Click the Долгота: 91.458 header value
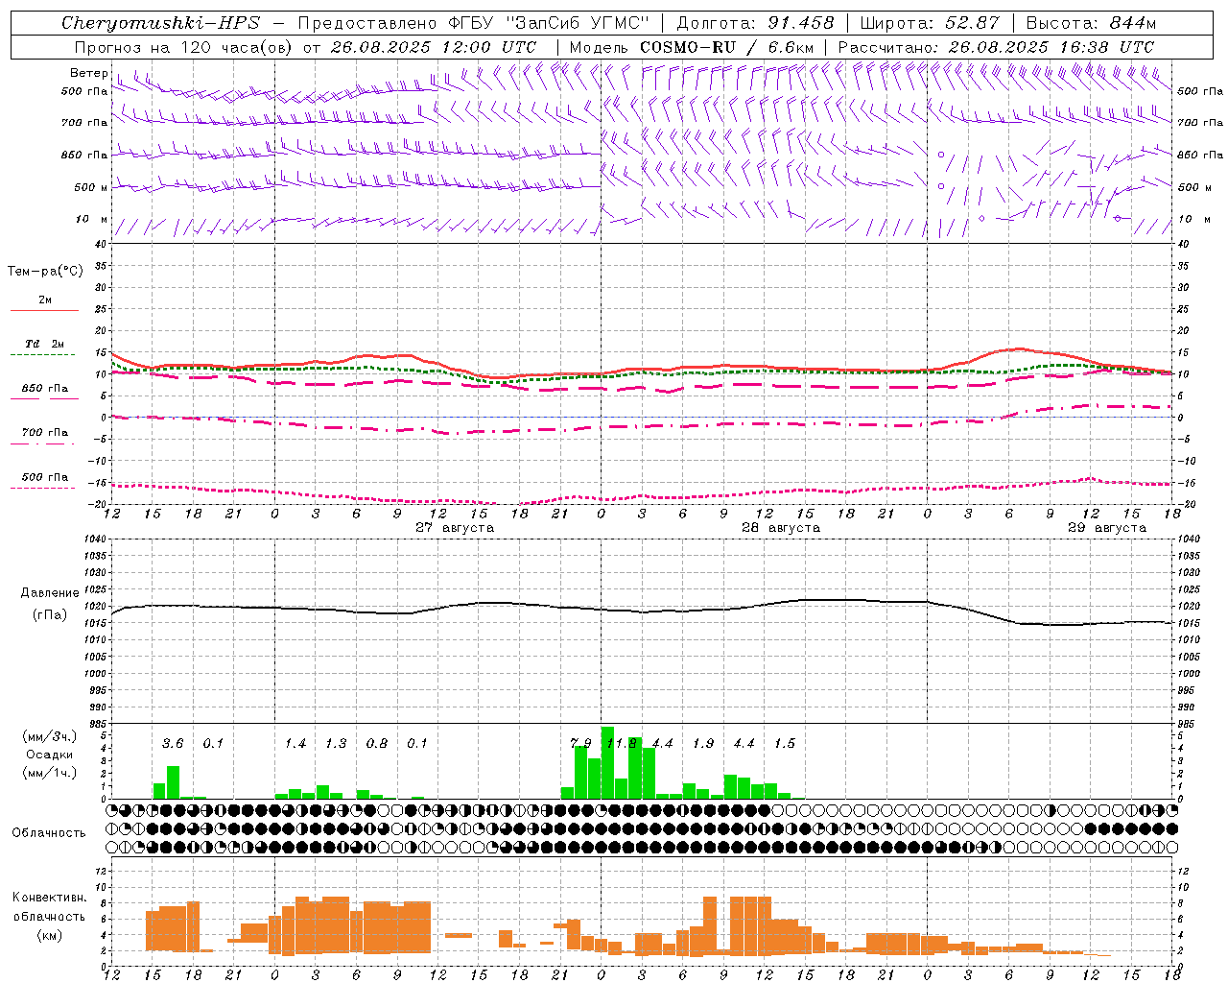This screenshot has width=1228, height=983. coord(756,23)
